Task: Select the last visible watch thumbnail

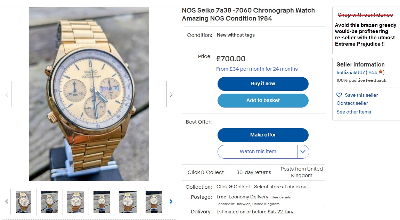Action: (154, 202)
